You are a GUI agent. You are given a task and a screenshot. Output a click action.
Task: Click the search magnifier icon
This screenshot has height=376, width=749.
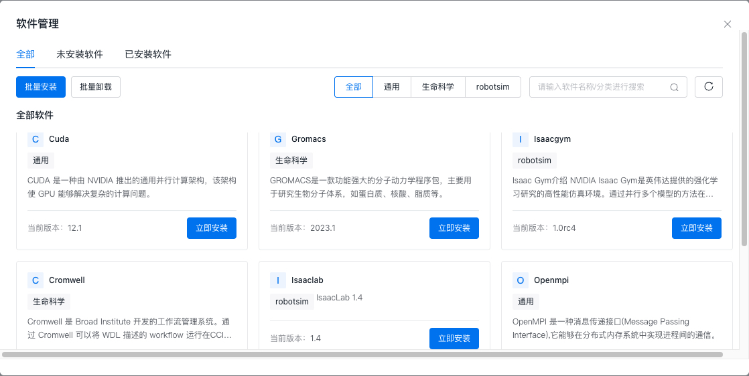click(x=674, y=88)
